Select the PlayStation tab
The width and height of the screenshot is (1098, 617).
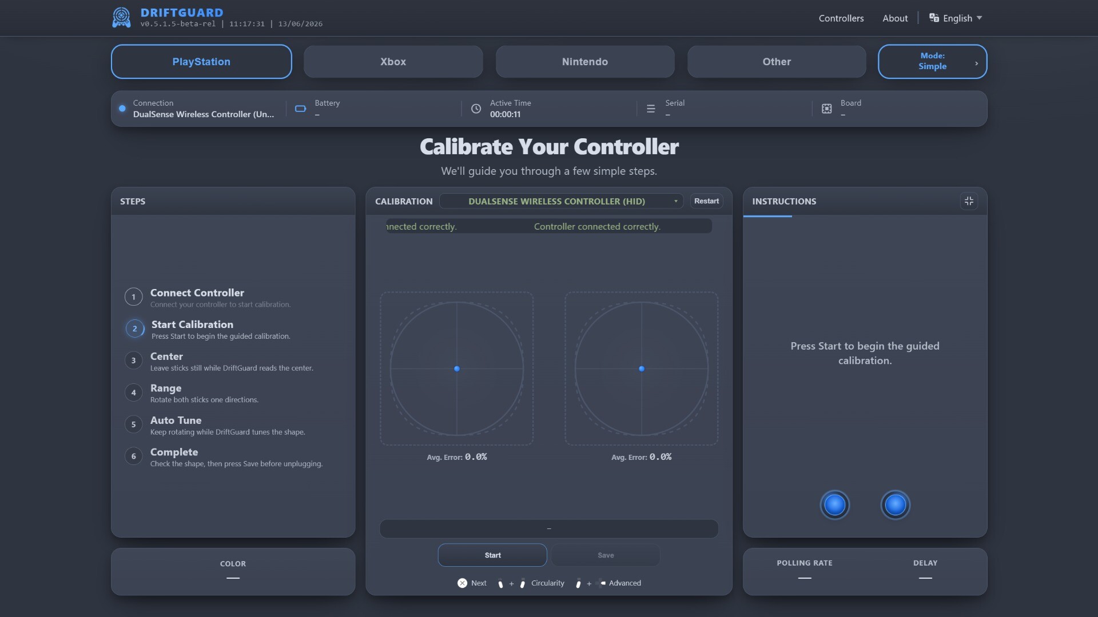(201, 61)
